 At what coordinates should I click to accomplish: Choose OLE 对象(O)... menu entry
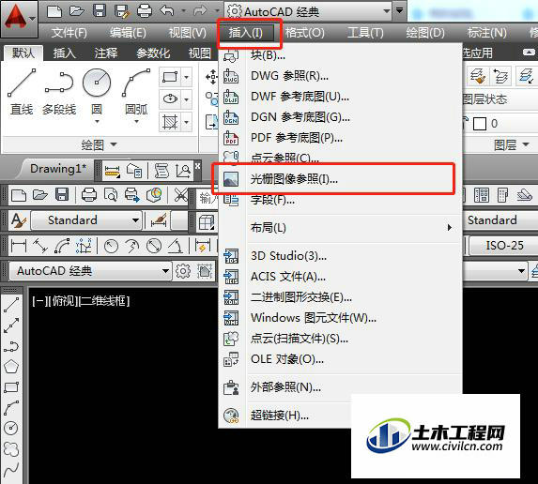pos(340,359)
